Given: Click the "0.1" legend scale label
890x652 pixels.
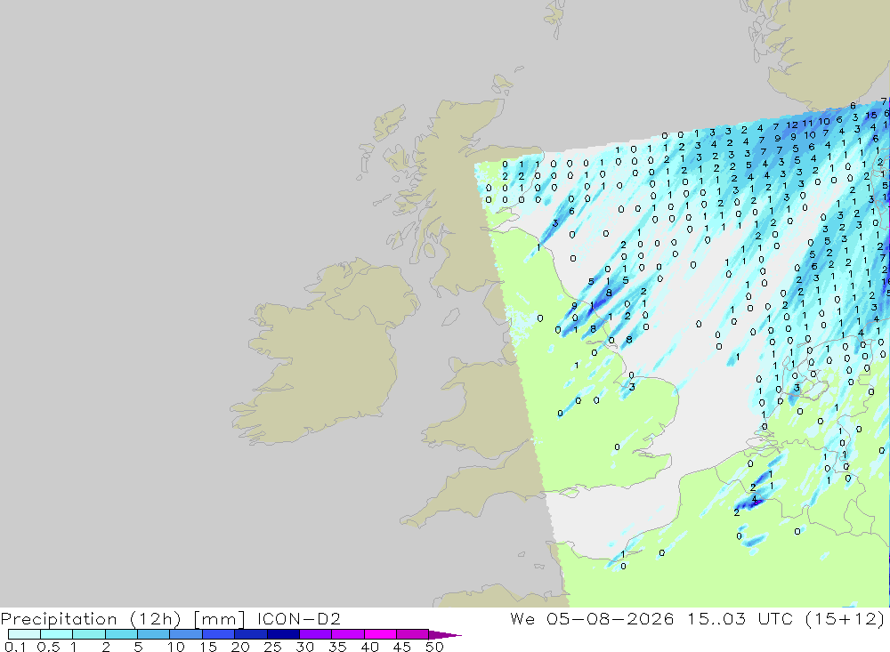Looking at the screenshot, I should click(x=15, y=647).
